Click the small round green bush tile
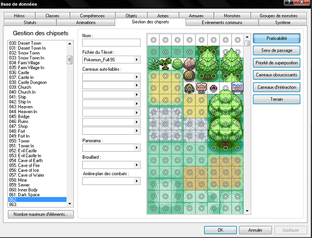The height and width of the screenshot is (238, 312). [177, 63]
